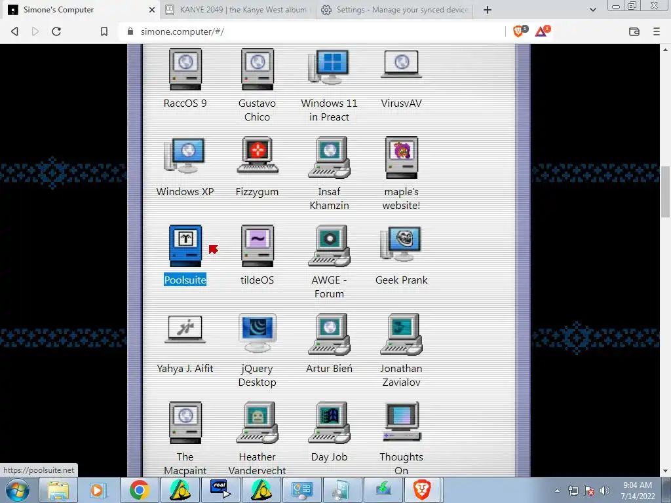
Task: Open the Poolsuite blue computer icon
Action: pos(185,246)
